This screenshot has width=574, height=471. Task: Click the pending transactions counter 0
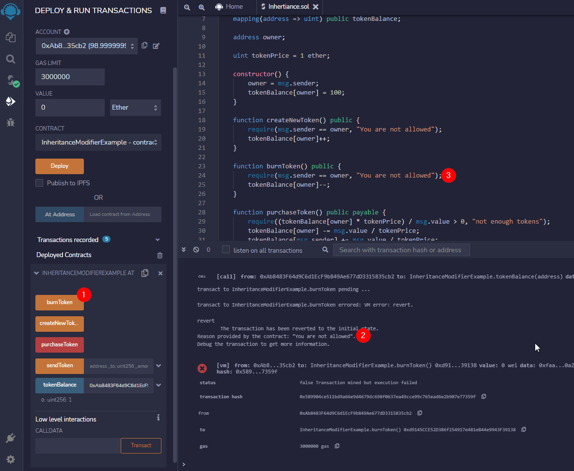tap(208, 250)
